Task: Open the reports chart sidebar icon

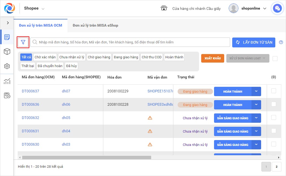Action: (7, 81)
